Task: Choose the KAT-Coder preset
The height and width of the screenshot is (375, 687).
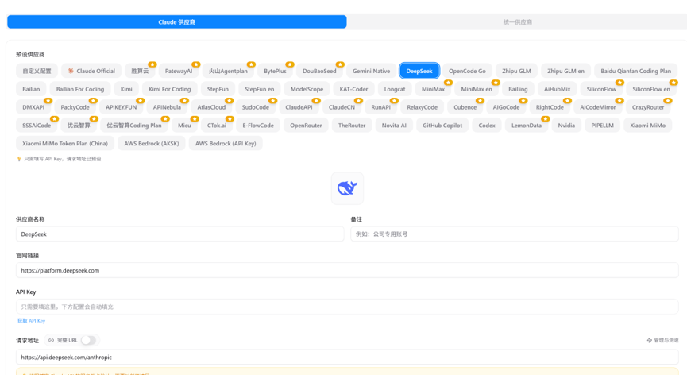Action: click(x=353, y=89)
